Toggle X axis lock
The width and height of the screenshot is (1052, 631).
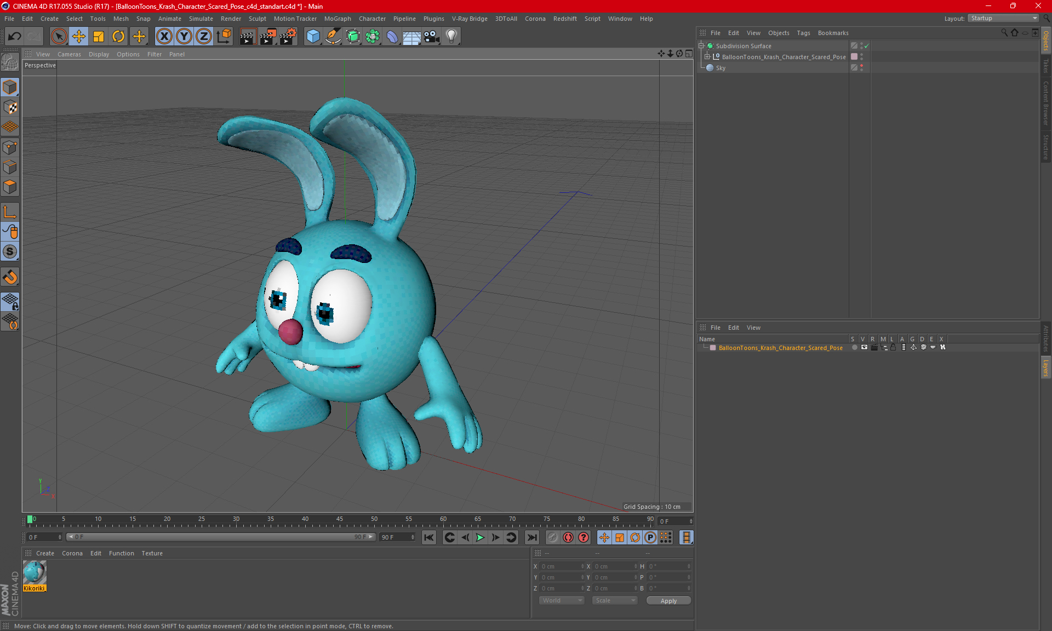click(164, 37)
